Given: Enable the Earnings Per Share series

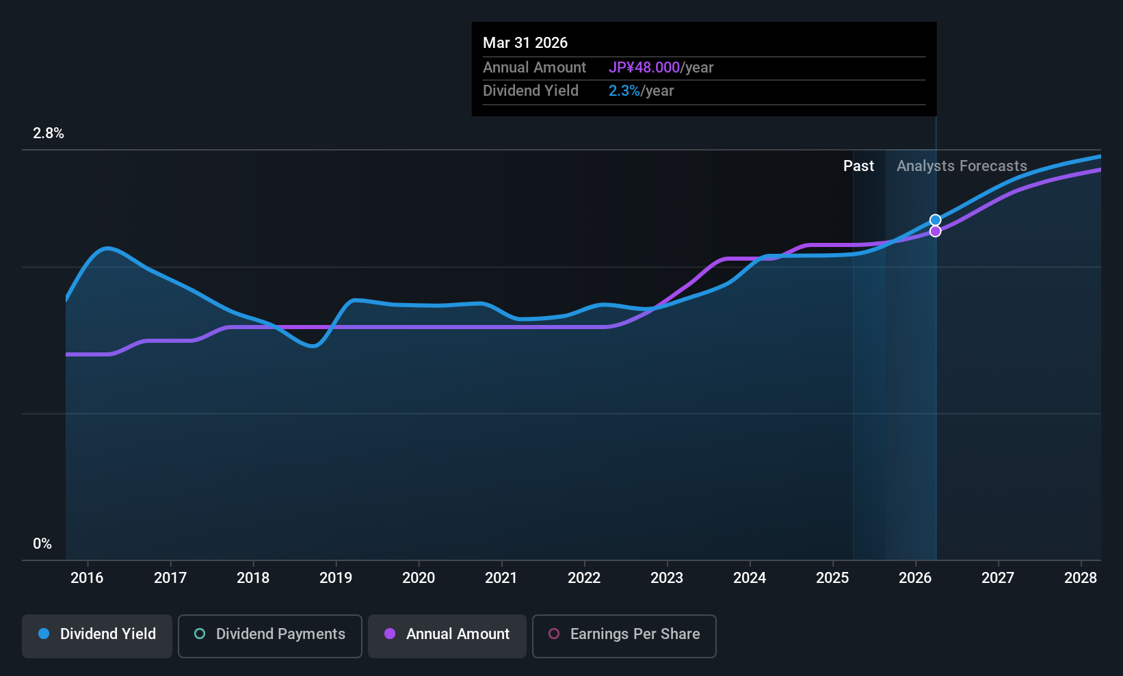Looking at the screenshot, I should coord(624,636).
